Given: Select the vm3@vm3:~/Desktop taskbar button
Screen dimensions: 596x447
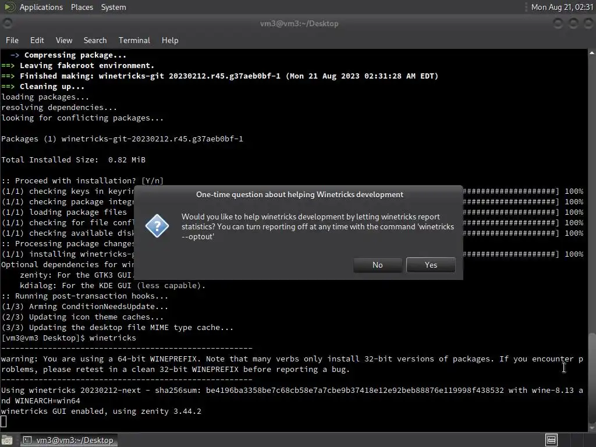Looking at the screenshot, I should click(69, 440).
